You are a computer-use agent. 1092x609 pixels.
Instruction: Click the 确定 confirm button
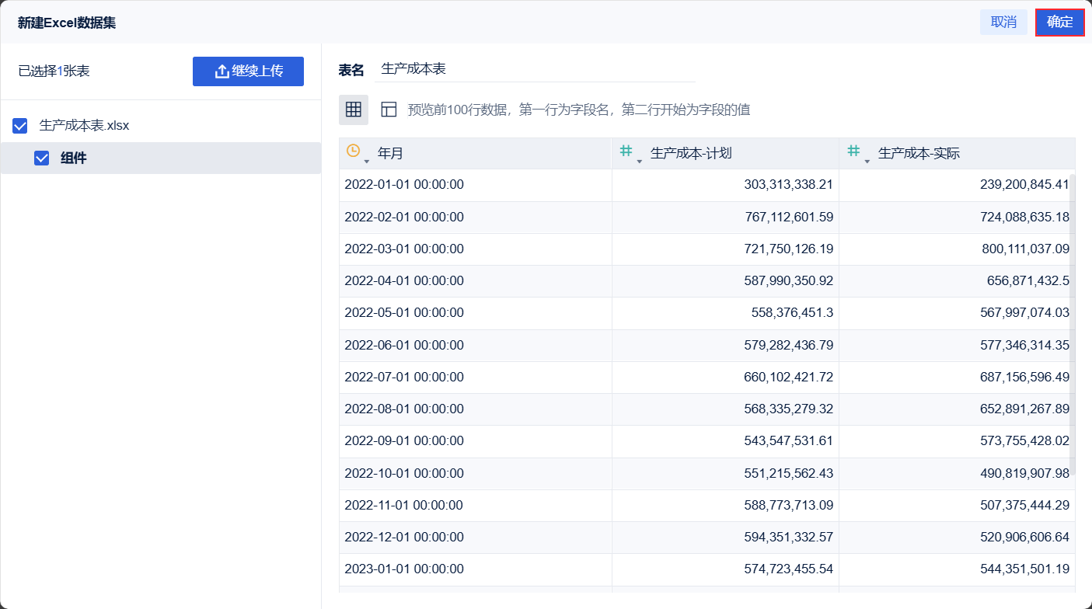tap(1059, 22)
